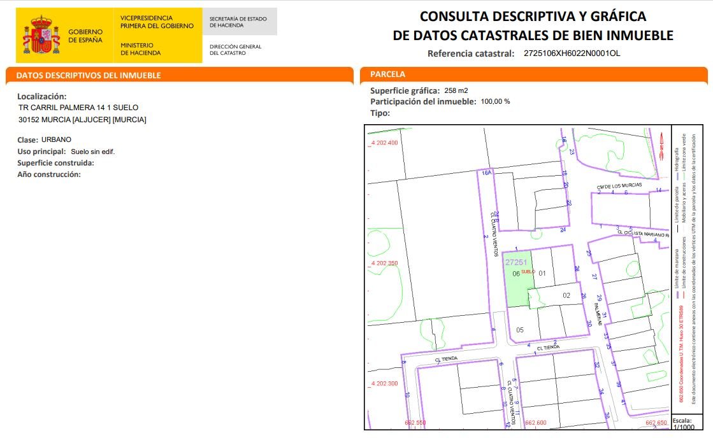Screen dimensions: 713x445
Task: Click street label 'CL CICLISTA MARIANO R'
Action: pyautogui.click(x=643, y=233)
